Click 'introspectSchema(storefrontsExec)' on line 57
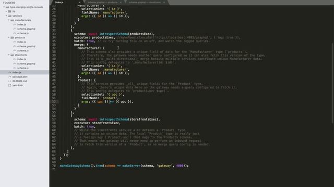 point(129,119)
